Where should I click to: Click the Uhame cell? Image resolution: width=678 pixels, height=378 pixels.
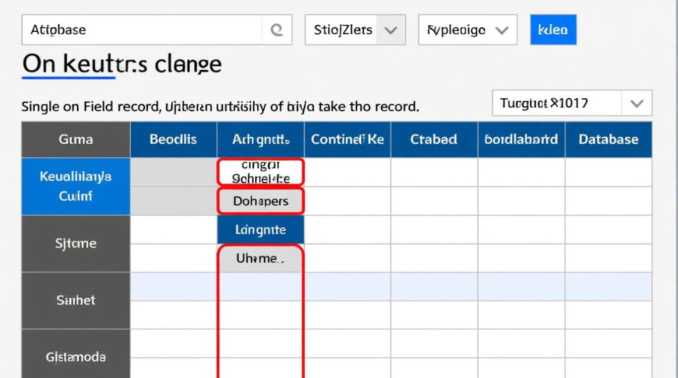(x=260, y=259)
